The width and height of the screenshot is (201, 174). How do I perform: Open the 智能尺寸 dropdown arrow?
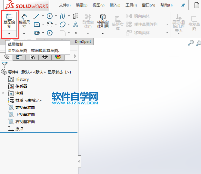pyautogui.click(x=24, y=34)
